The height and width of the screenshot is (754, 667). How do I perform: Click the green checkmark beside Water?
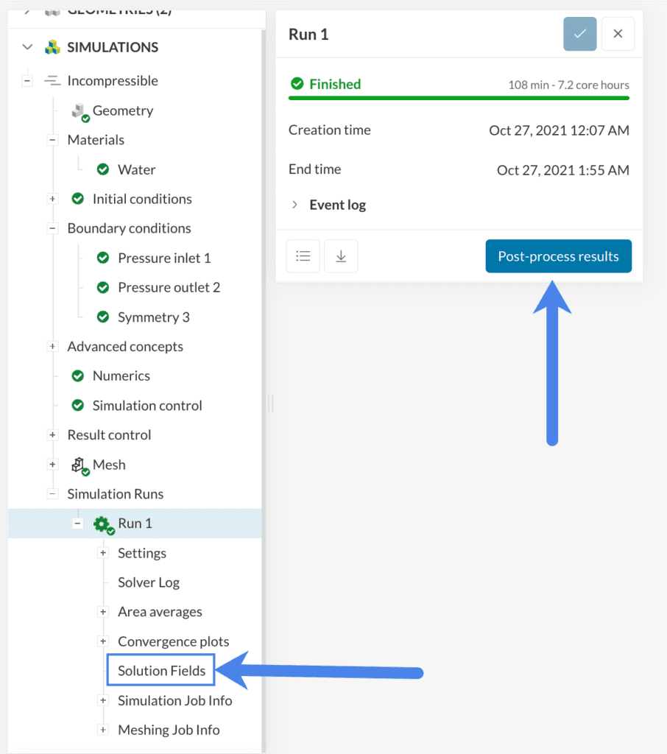click(102, 169)
